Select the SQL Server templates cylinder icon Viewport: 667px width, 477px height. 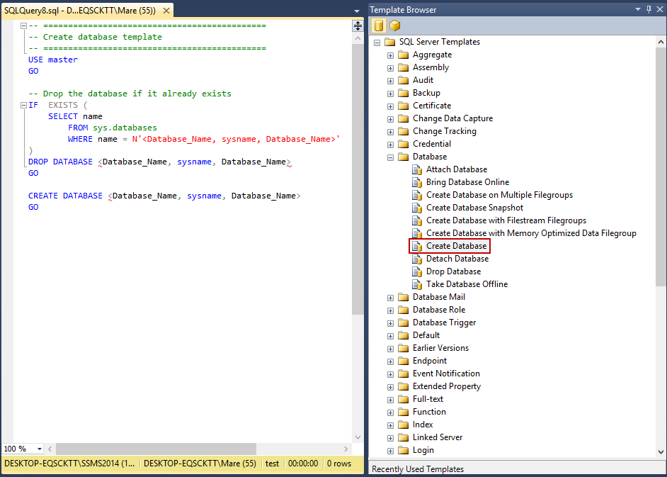coord(379,26)
